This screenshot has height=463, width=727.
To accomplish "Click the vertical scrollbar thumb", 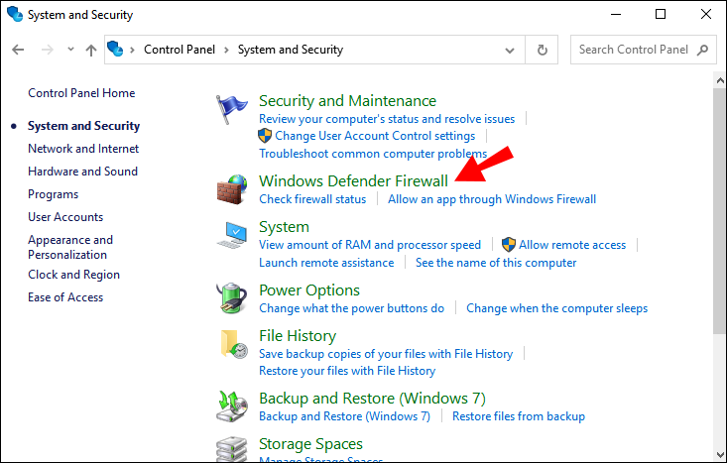I will pos(720,211).
